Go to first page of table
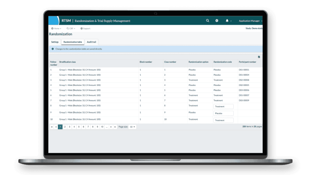 coord(52,127)
